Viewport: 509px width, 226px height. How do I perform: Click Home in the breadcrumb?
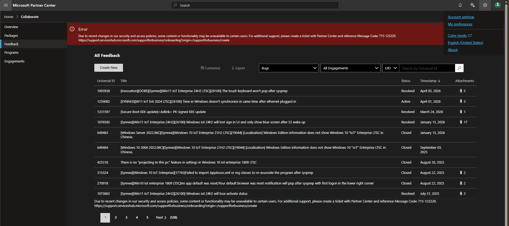(9, 17)
